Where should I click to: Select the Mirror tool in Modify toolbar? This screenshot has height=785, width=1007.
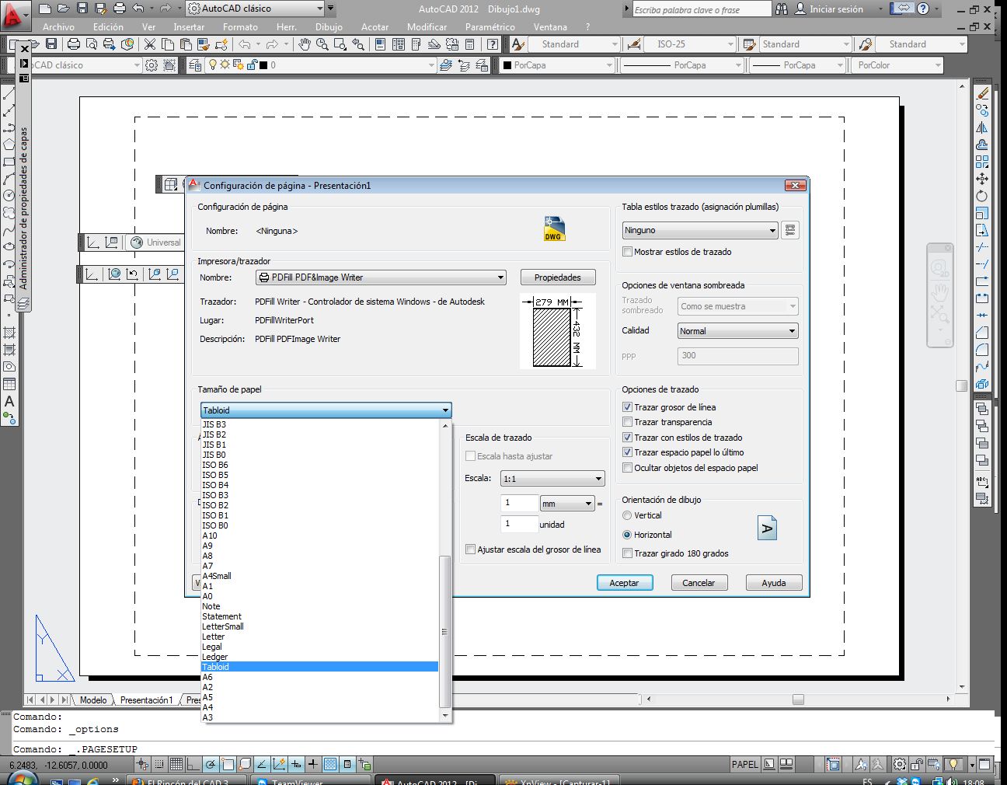pyautogui.click(x=982, y=127)
